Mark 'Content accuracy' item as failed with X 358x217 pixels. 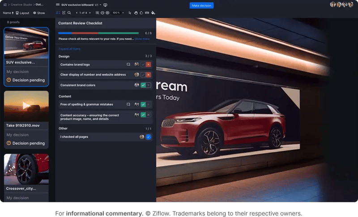point(149,115)
